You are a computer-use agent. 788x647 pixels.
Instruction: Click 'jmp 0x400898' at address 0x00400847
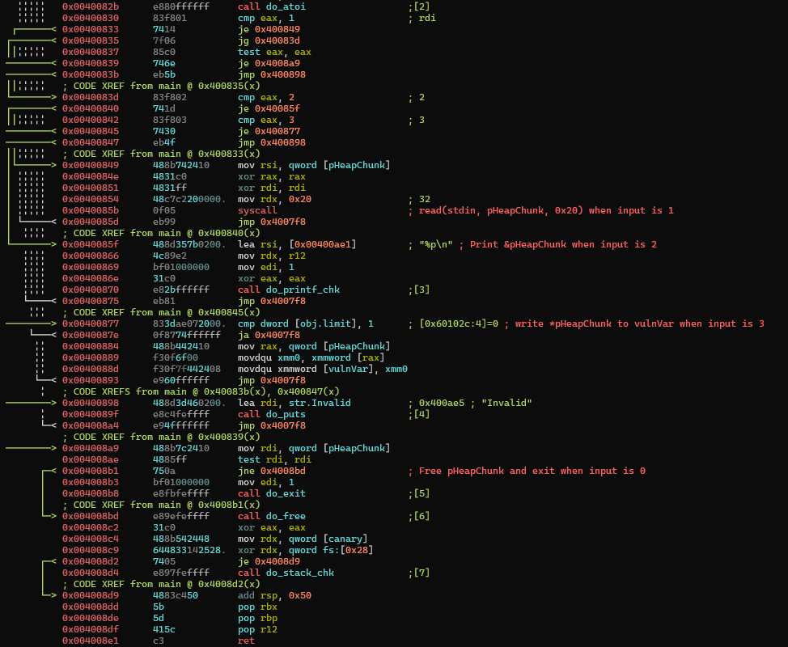pos(271,142)
